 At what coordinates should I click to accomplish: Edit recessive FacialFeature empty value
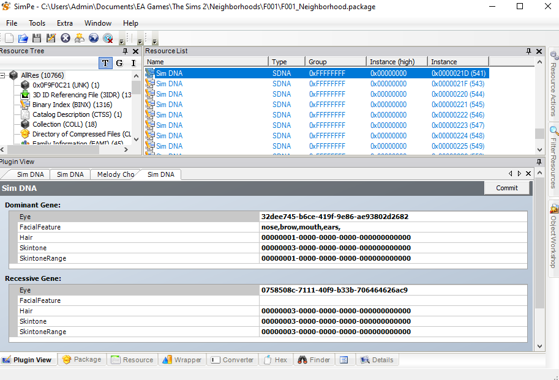click(393, 300)
